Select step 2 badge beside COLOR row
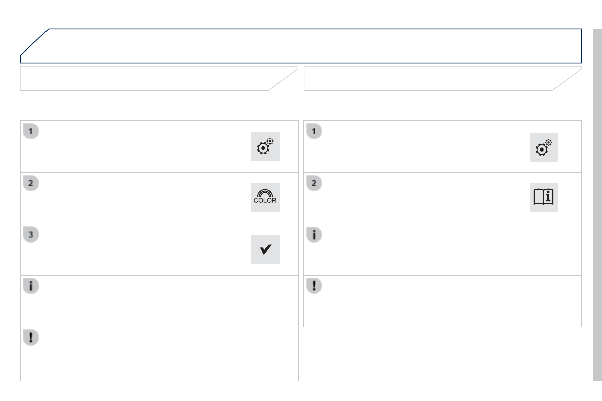This screenshot has width=602, height=401. [31, 183]
